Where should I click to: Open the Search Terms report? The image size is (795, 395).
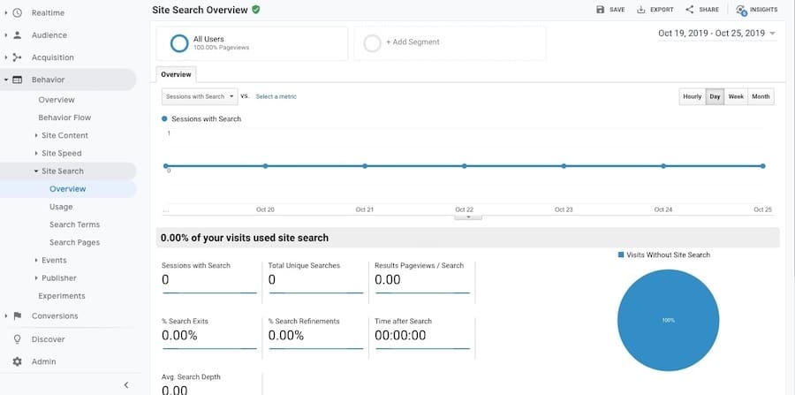point(74,224)
